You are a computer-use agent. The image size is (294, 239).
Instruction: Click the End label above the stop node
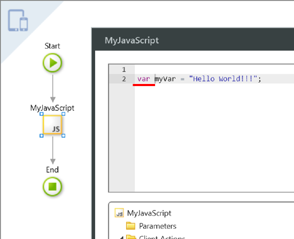[52, 170]
